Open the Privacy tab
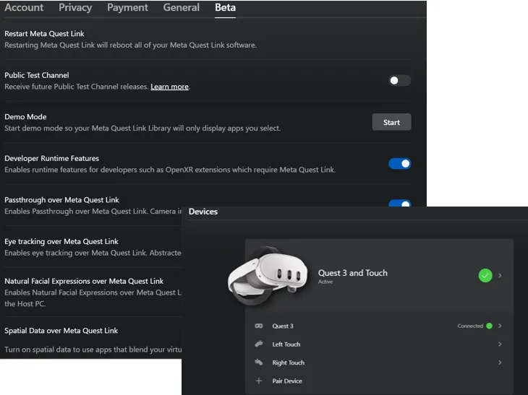528x395 pixels. pos(75,8)
